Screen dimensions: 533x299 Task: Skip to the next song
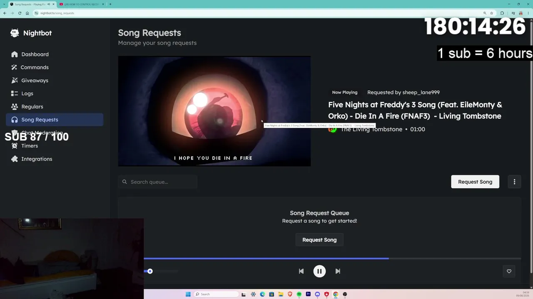[x=338, y=271]
